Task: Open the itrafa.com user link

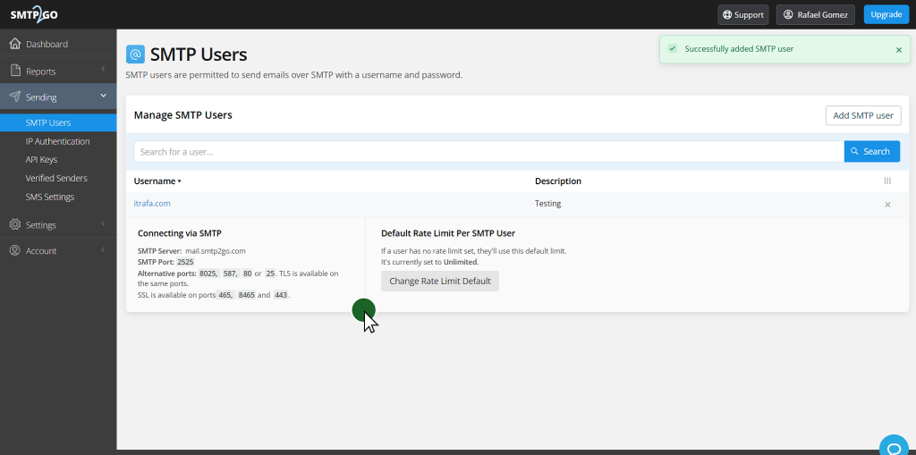Action: point(152,203)
